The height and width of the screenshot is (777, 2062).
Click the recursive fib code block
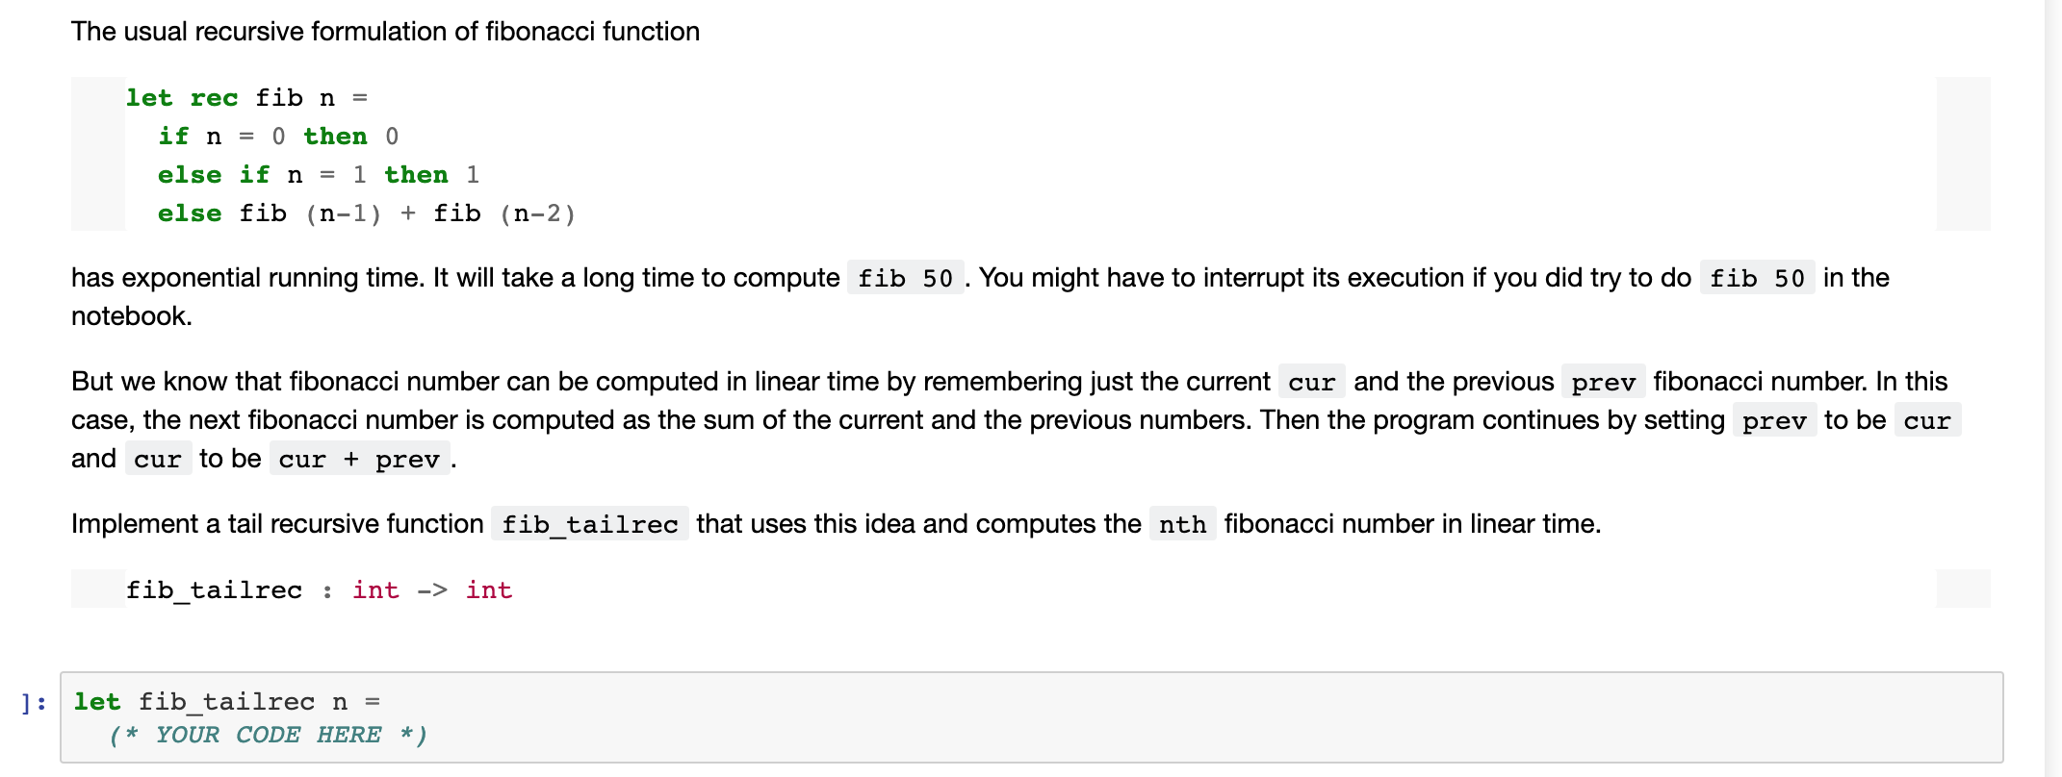1030,154
